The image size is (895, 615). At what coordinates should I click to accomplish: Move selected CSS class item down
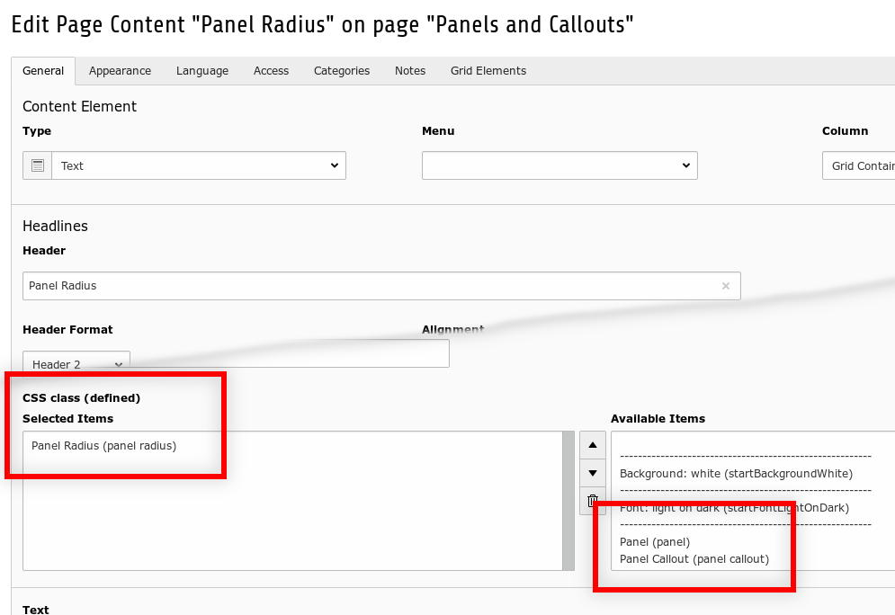tap(592, 473)
